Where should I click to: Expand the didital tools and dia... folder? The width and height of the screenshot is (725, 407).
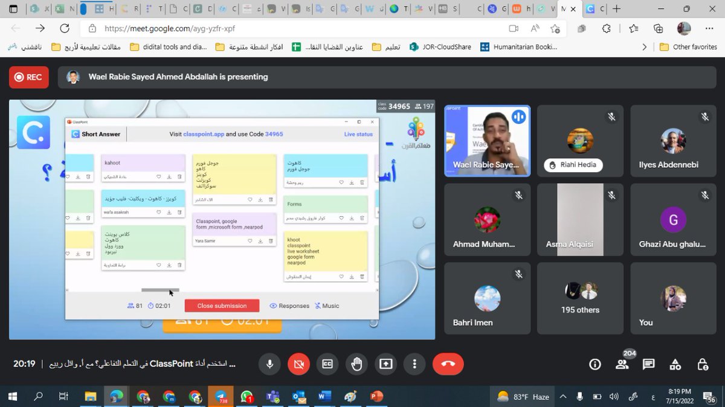pyautogui.click(x=169, y=46)
